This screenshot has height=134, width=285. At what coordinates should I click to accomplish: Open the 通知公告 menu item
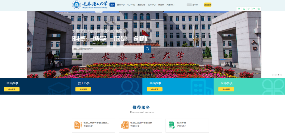pos(141,5)
